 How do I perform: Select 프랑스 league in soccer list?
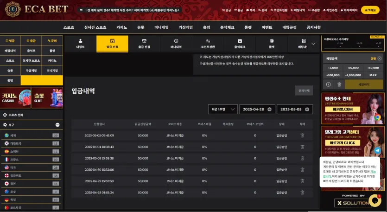(32, 160)
